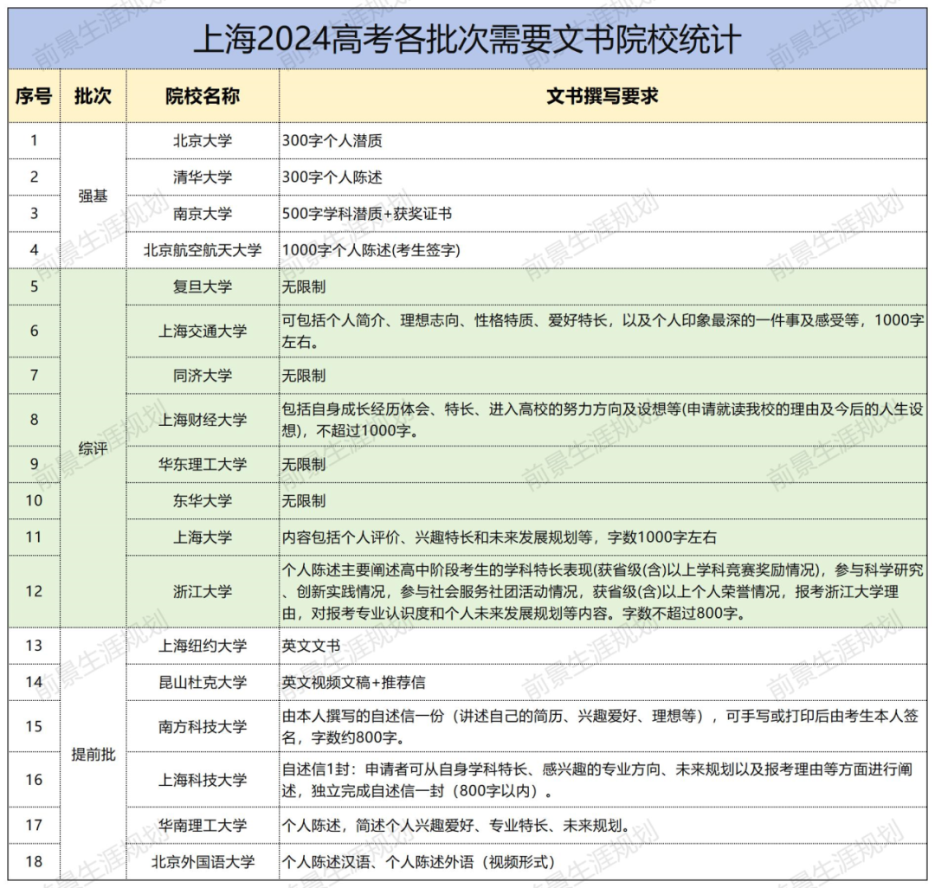The height and width of the screenshot is (888, 935).
Task: Select the 序号 column header
Action: click(x=34, y=96)
